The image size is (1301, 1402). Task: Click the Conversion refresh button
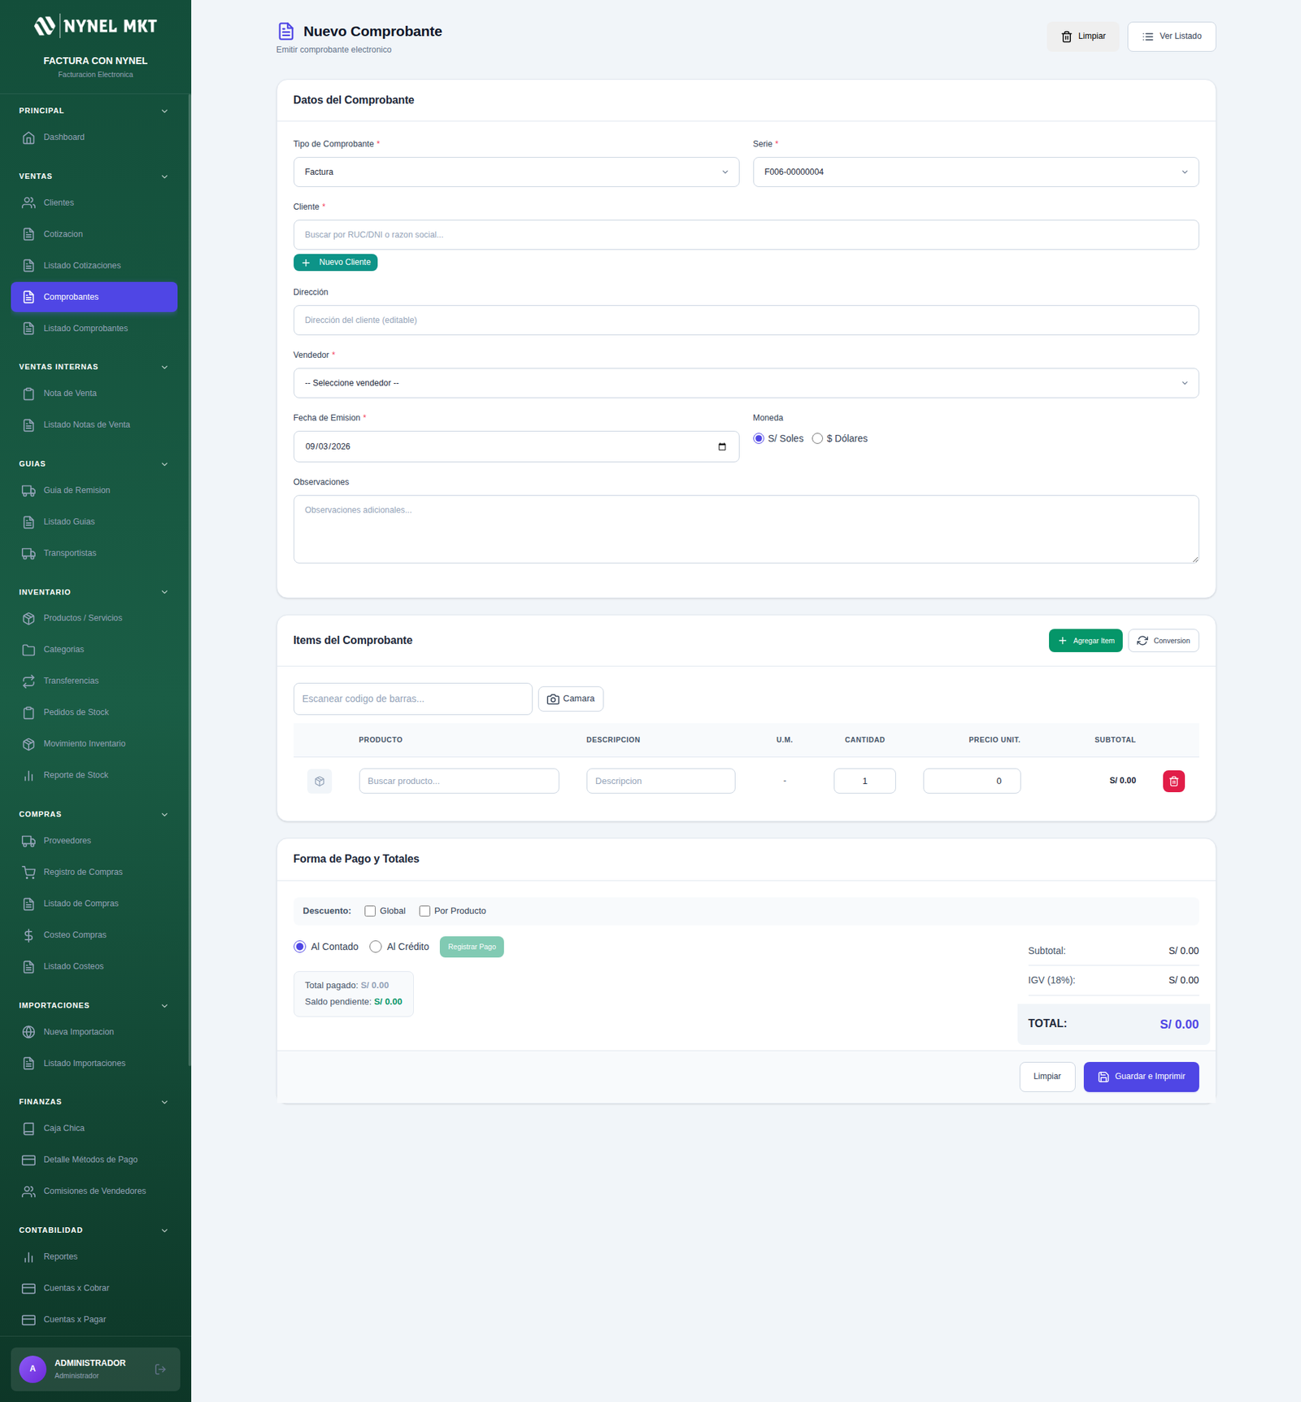[x=1163, y=641]
